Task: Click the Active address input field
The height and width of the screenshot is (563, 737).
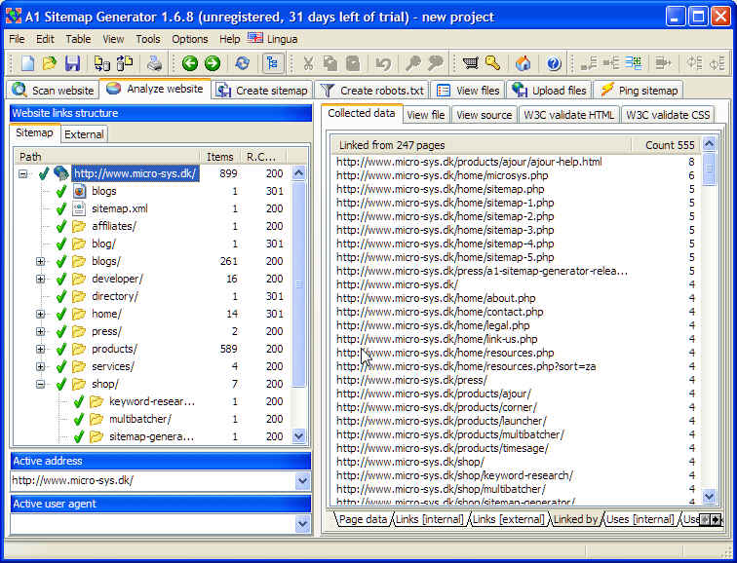Action: (x=153, y=481)
